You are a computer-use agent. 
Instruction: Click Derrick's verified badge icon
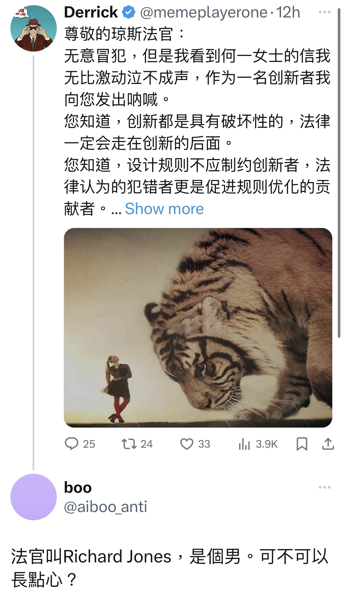click(x=129, y=12)
